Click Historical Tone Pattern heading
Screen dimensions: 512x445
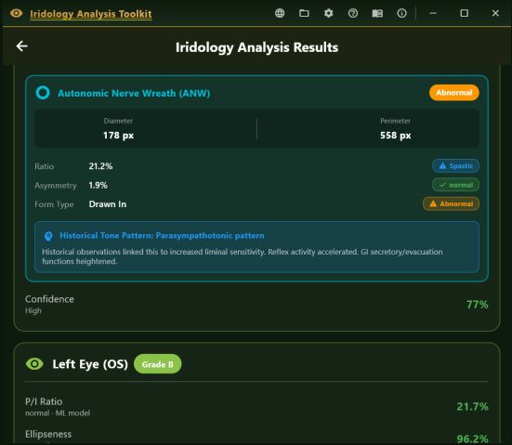pyautogui.click(x=162, y=235)
